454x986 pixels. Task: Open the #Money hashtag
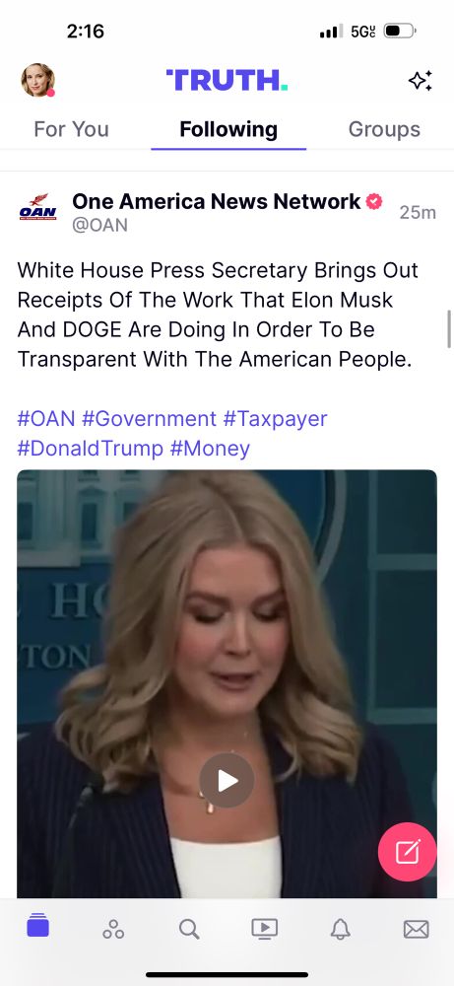point(210,449)
